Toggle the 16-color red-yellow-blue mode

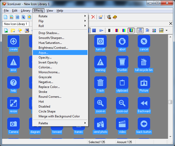coord(117,30)
